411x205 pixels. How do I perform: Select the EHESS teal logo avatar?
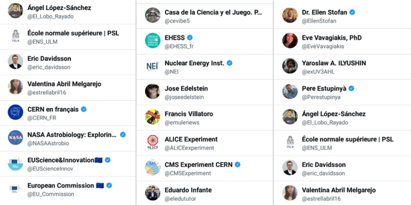153,40
